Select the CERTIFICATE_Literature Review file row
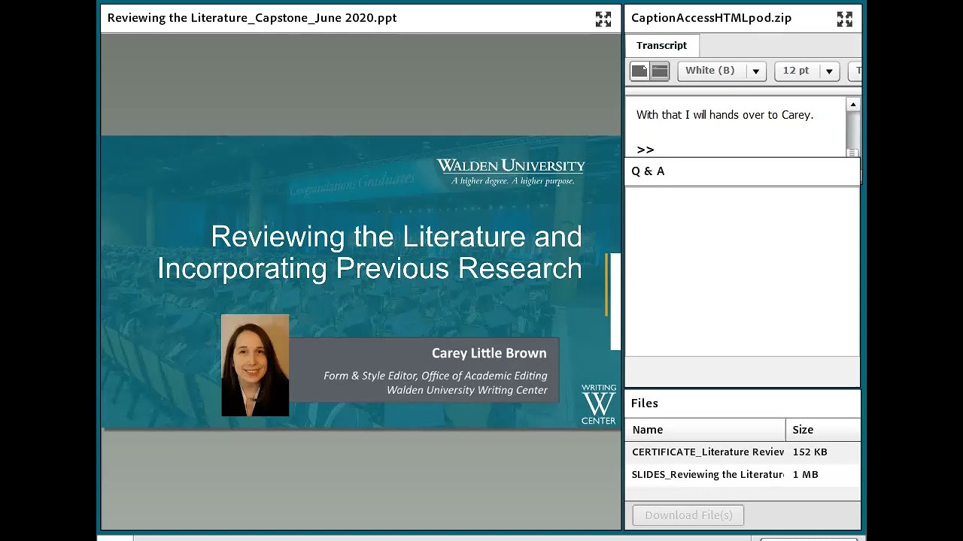The width and height of the screenshot is (963, 541). coord(743,452)
